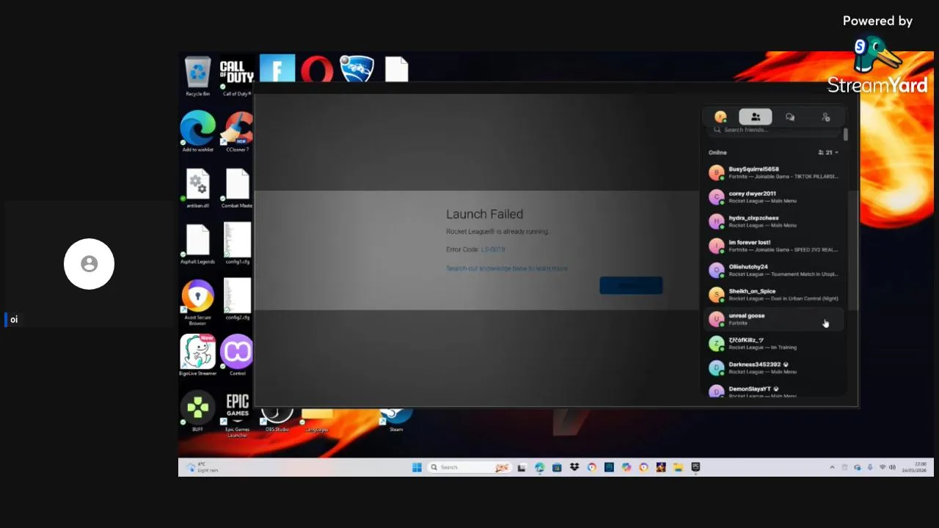Viewport: 939px width, 528px height.
Task: Open the Avast Secure Browser shortcut
Action: (x=197, y=302)
